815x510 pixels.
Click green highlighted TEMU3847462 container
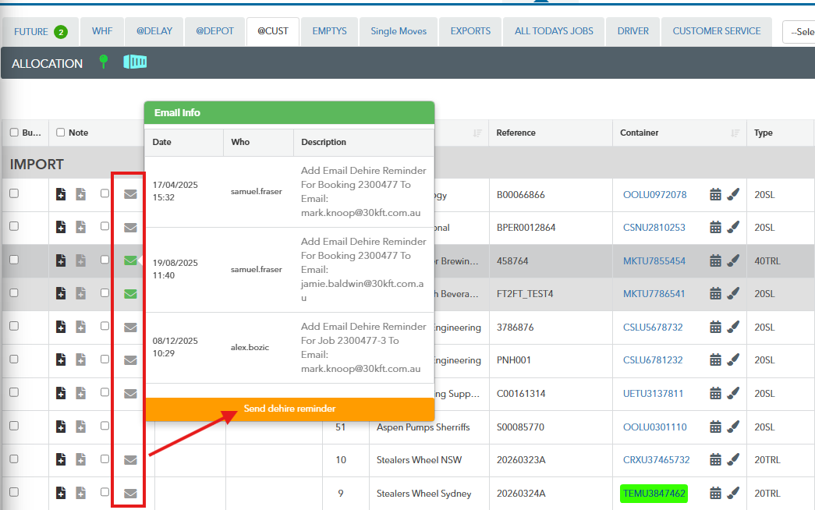654,493
